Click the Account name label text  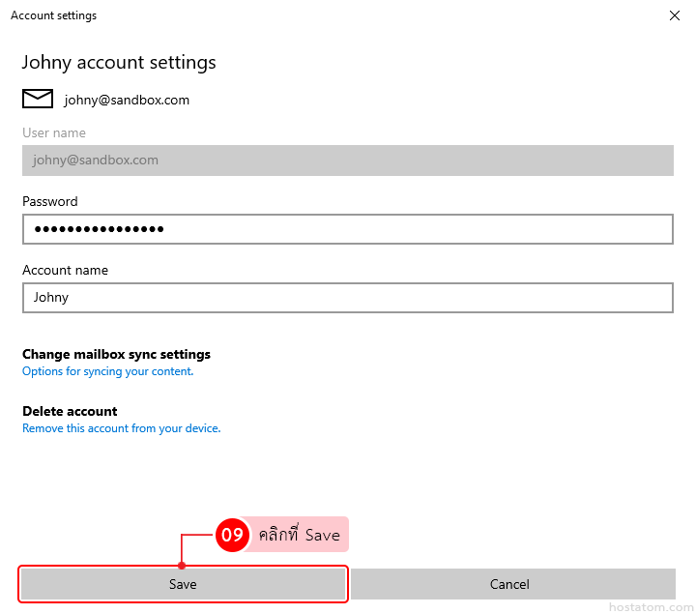[65, 270]
